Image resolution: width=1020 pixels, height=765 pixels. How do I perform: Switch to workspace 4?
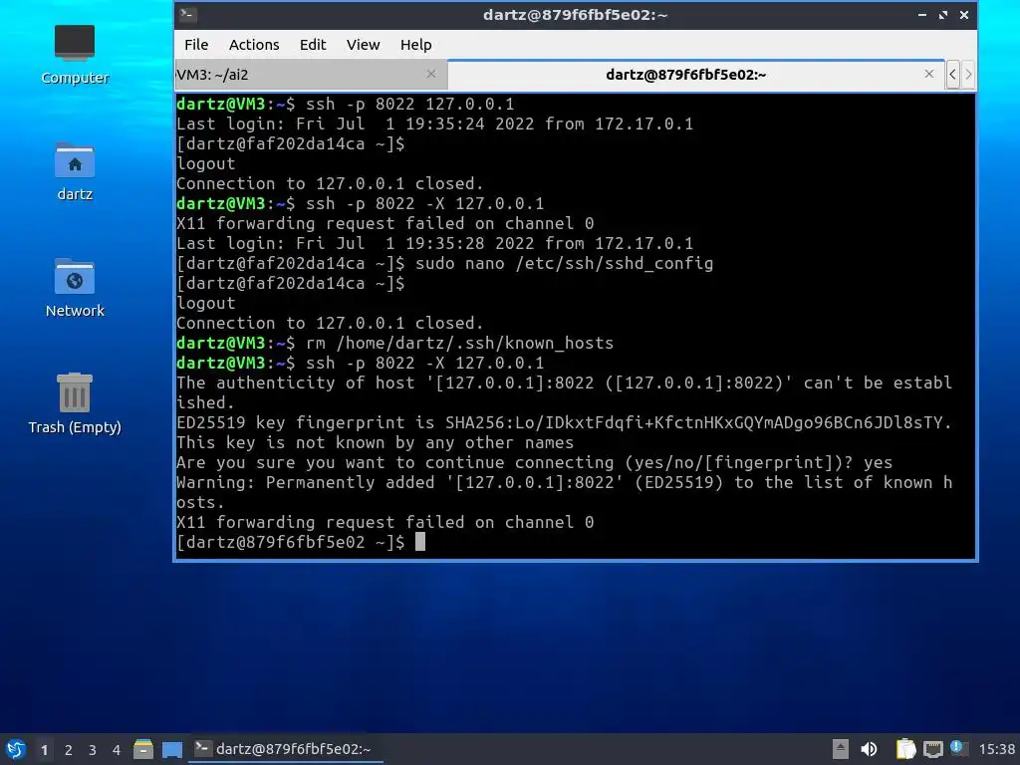[117, 749]
